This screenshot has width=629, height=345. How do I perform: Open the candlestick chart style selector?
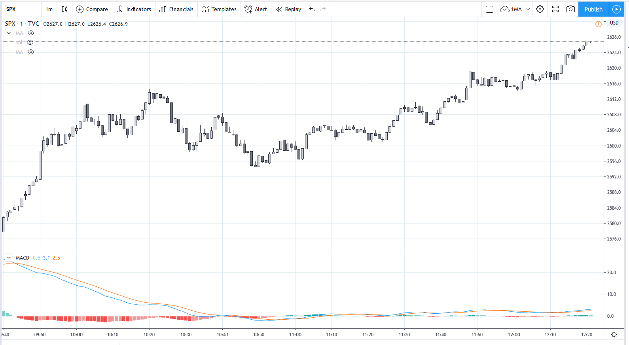(64, 9)
